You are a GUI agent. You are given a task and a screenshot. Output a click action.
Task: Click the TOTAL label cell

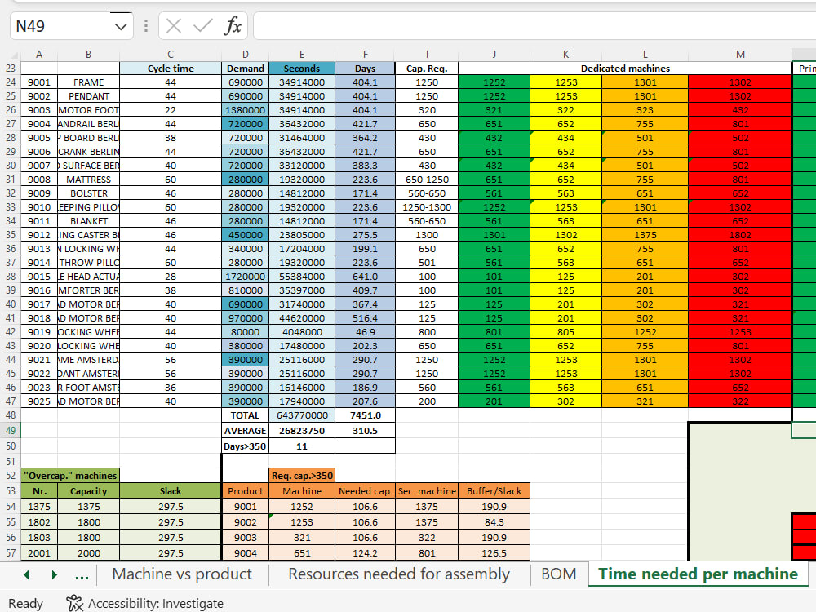[x=245, y=415]
